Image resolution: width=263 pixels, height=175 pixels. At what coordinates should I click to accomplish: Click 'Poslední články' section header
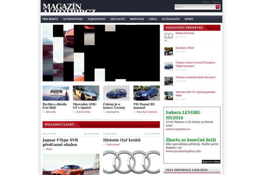[x=101, y=125]
